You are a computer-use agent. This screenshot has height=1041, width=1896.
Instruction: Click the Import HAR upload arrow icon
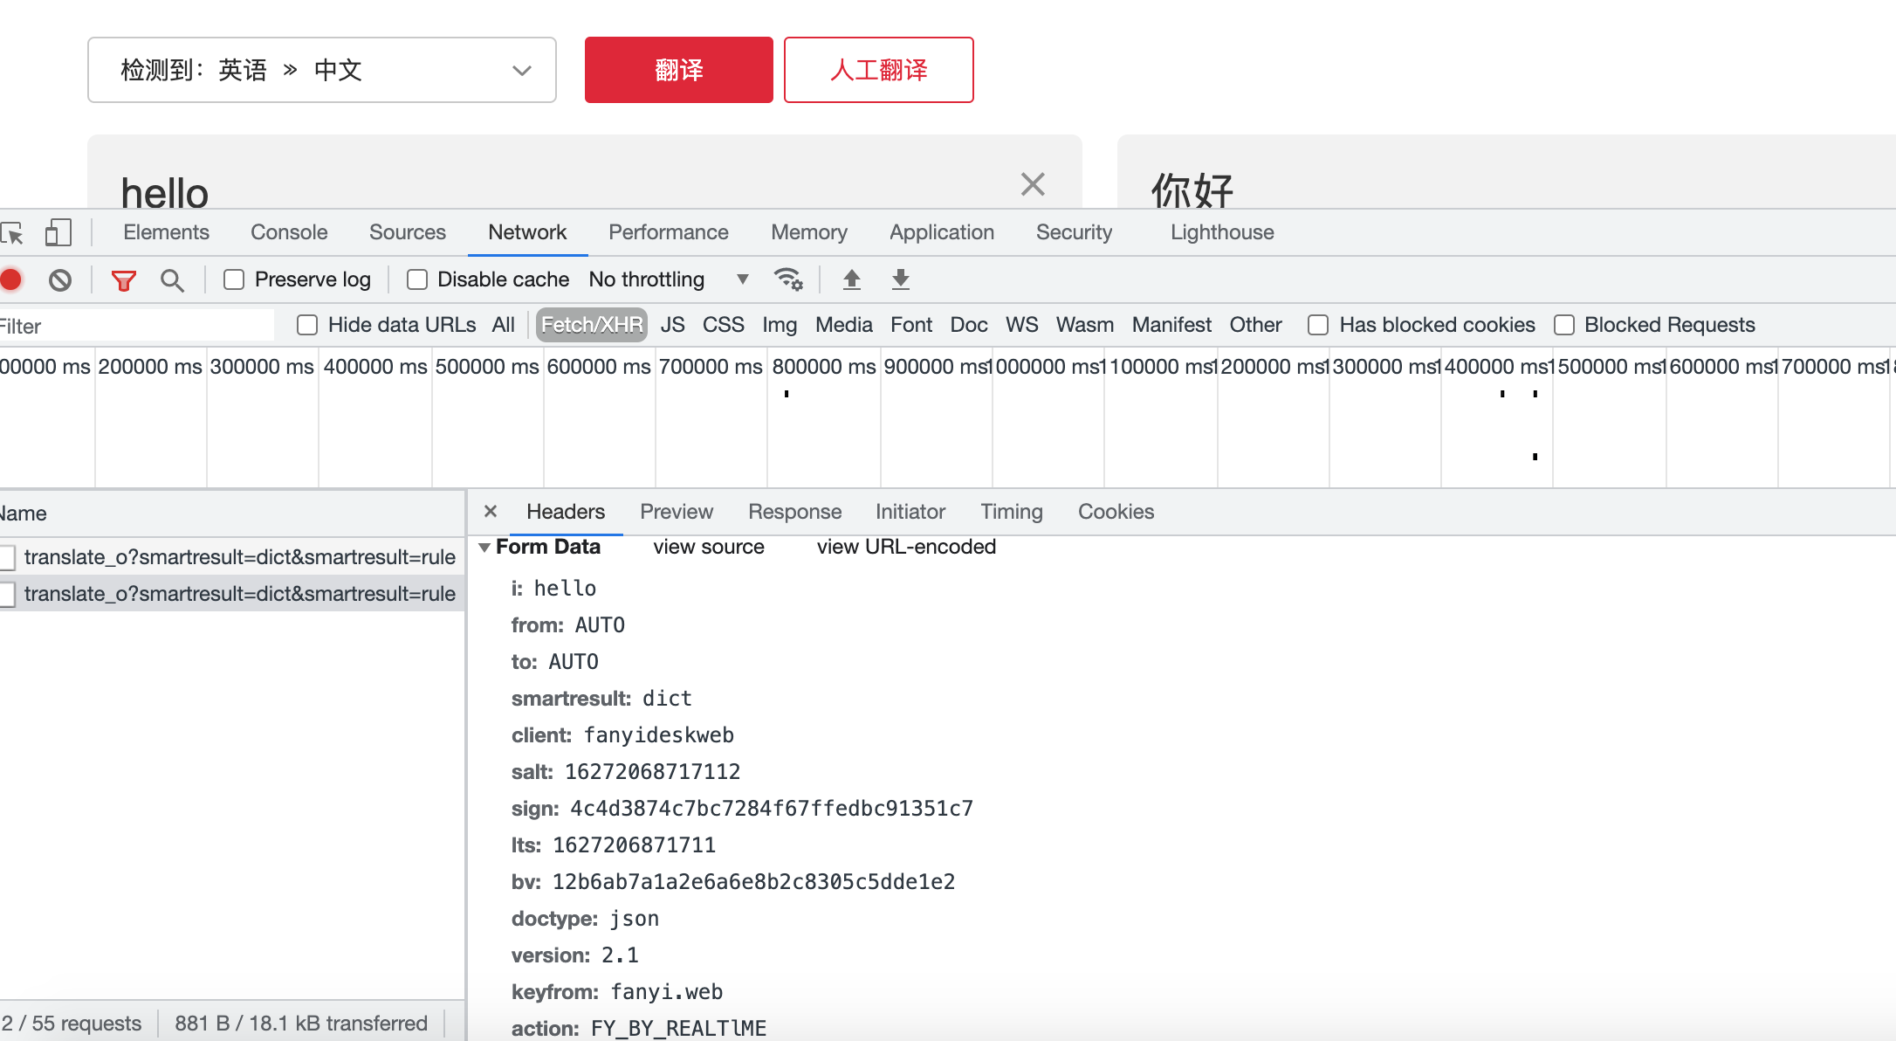[x=851, y=279]
